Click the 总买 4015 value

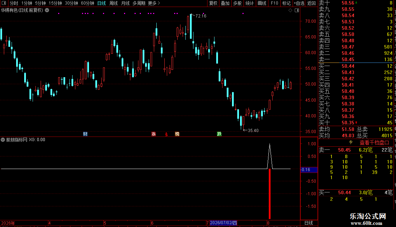click(387, 136)
